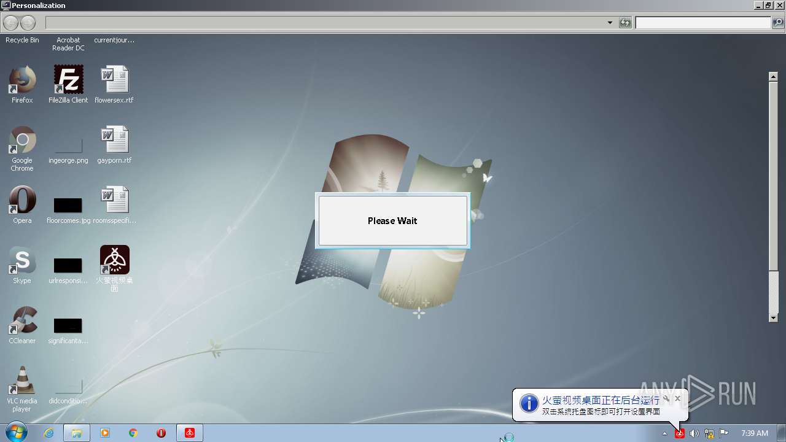
Task: Select the Recycle Bin label
Action: coord(22,40)
